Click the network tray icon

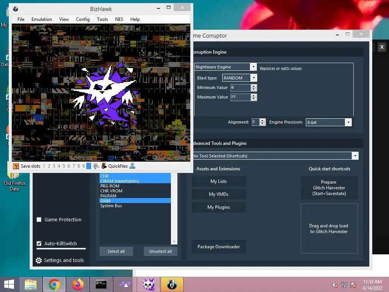[344, 285]
